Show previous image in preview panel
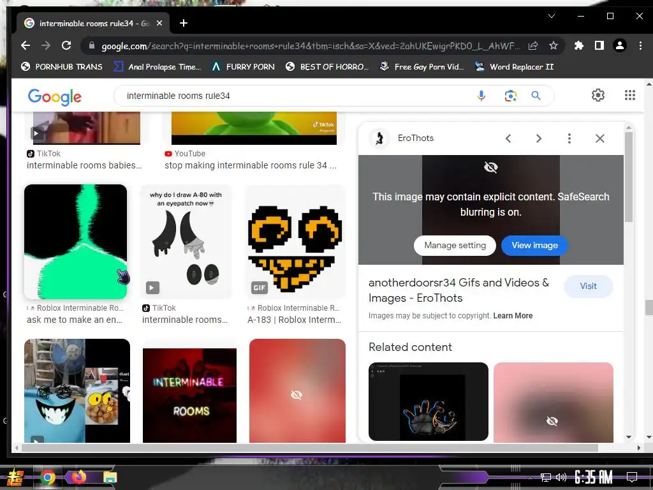The width and height of the screenshot is (653, 490). coord(508,138)
